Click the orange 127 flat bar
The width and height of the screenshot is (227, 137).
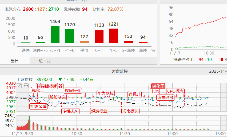click(84, 42)
